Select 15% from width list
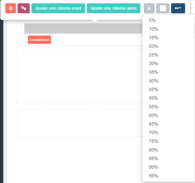 (x=169, y=38)
